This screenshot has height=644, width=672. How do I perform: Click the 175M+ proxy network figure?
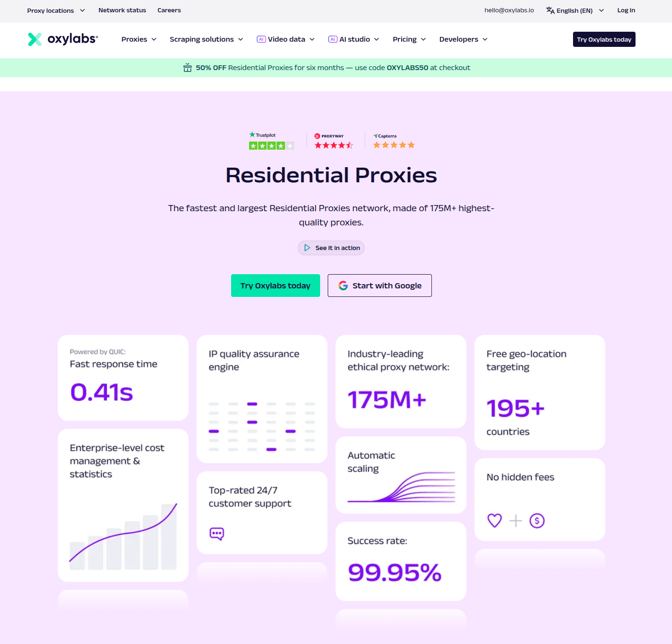click(x=387, y=400)
